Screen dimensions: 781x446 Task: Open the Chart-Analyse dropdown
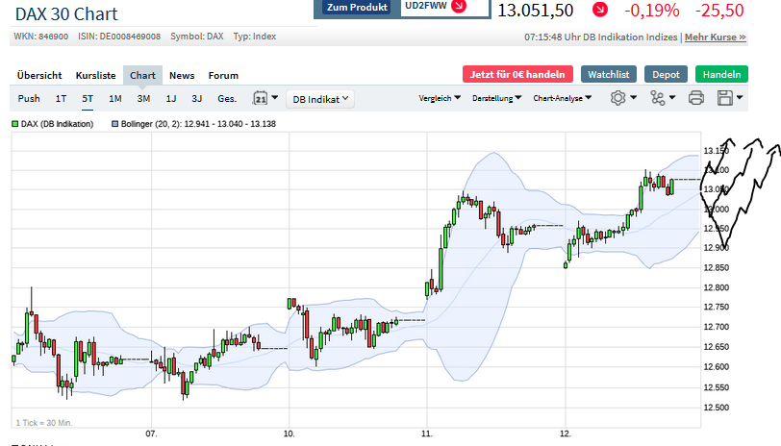[562, 98]
